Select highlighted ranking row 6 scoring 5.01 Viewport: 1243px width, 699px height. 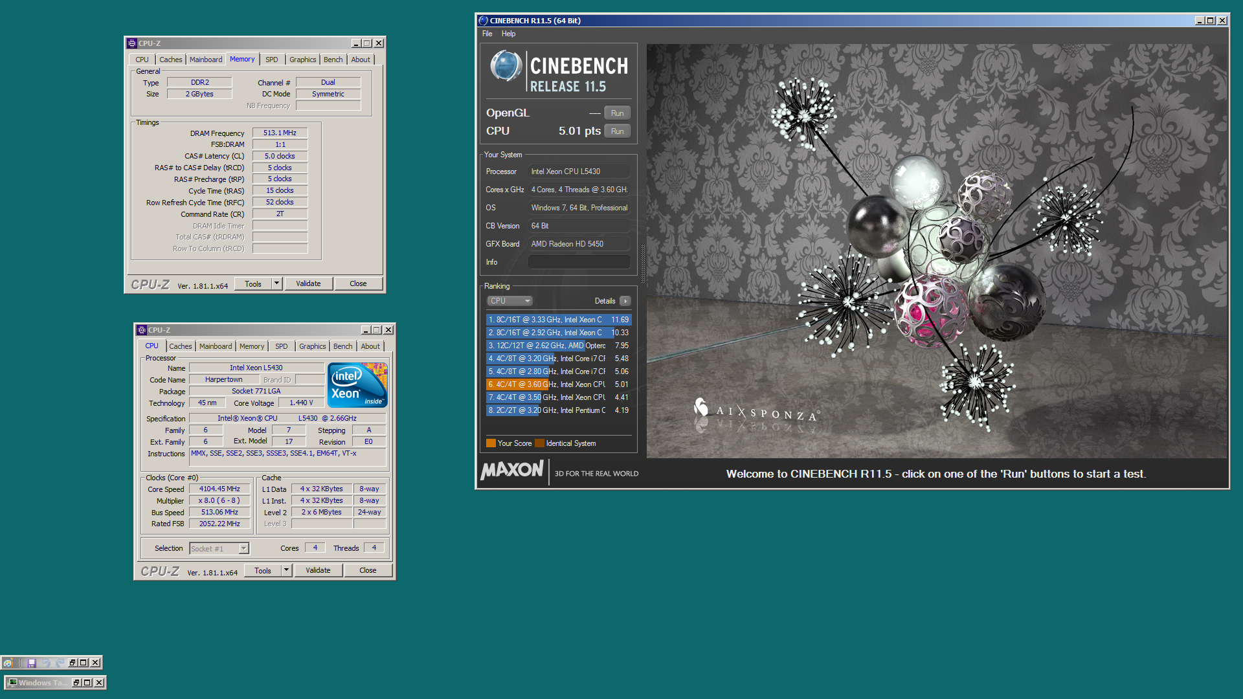coord(558,384)
